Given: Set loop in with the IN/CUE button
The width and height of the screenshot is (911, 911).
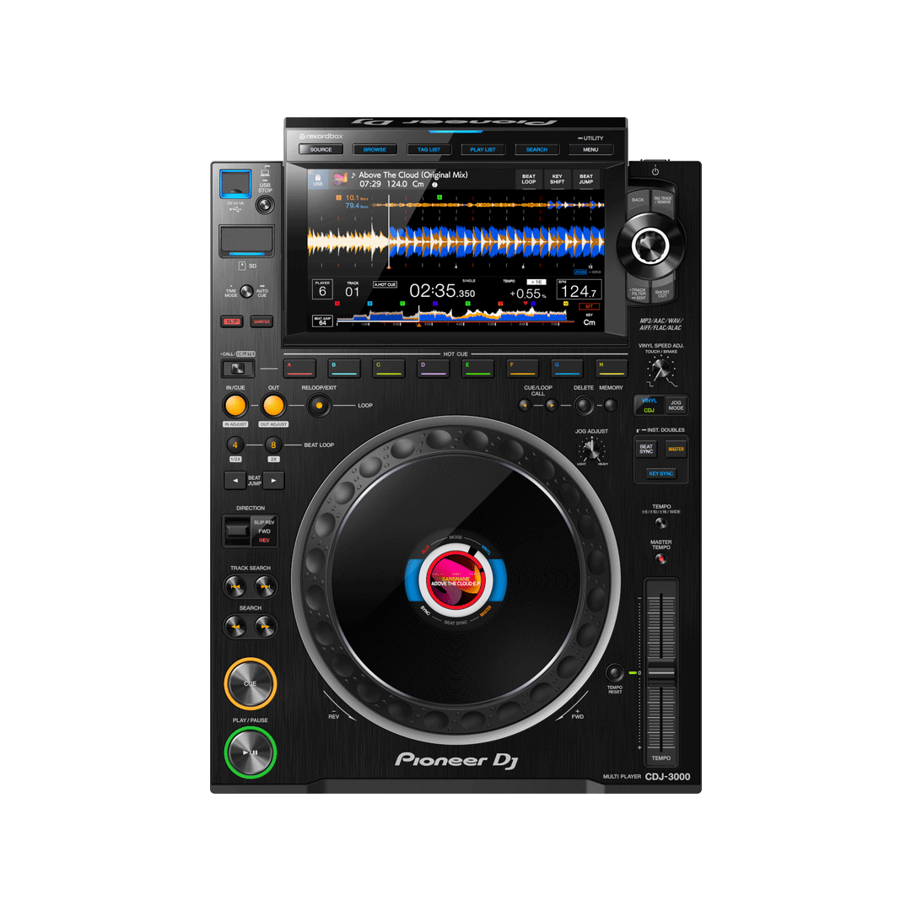Looking at the screenshot, I should click(x=235, y=406).
